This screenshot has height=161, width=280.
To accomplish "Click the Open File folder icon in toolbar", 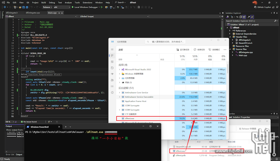I will click(x=20, y=7).
